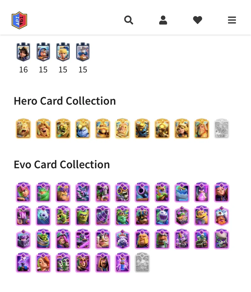Open the hamburger menu

click(x=232, y=20)
